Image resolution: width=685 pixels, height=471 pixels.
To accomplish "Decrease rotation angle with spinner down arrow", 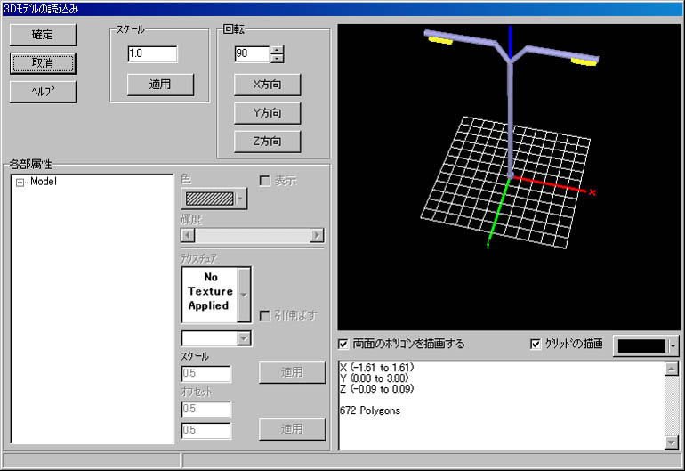I will pos(277,58).
